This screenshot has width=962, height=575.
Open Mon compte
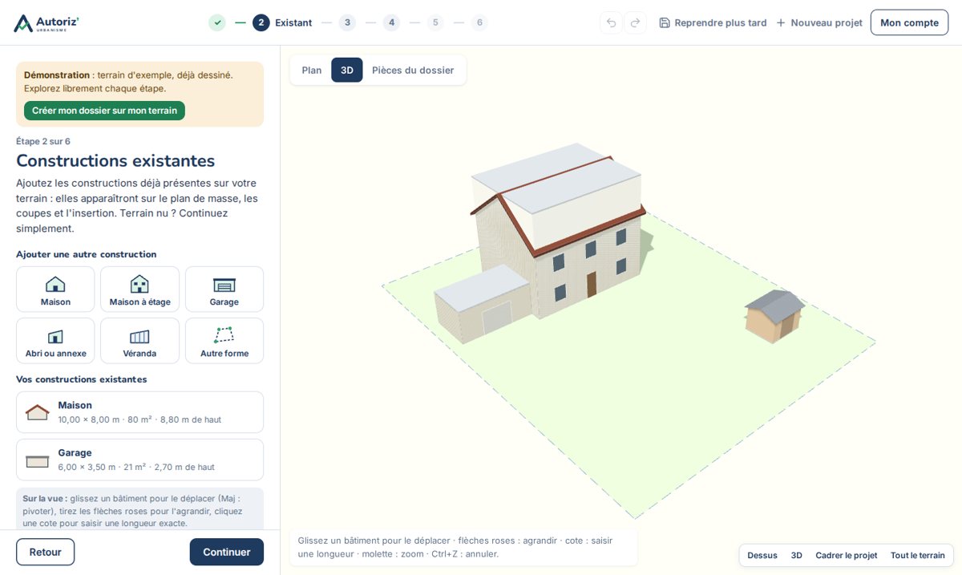coord(909,22)
